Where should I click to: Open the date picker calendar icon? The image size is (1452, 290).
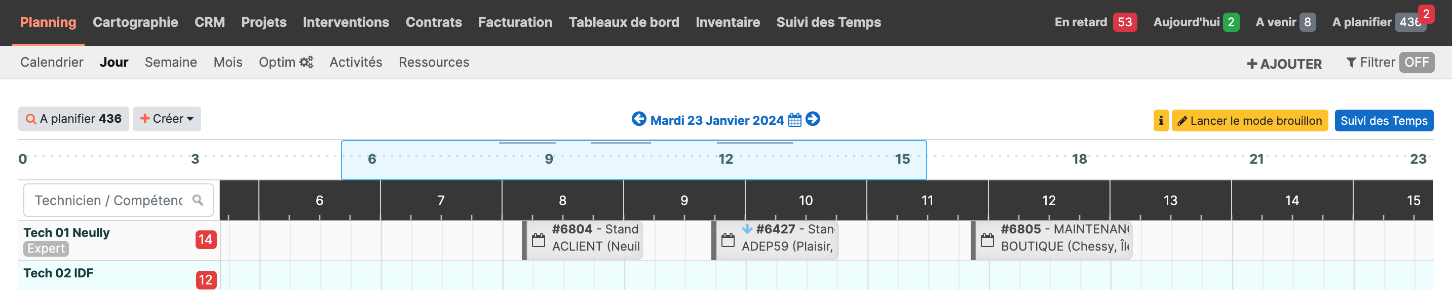click(795, 120)
